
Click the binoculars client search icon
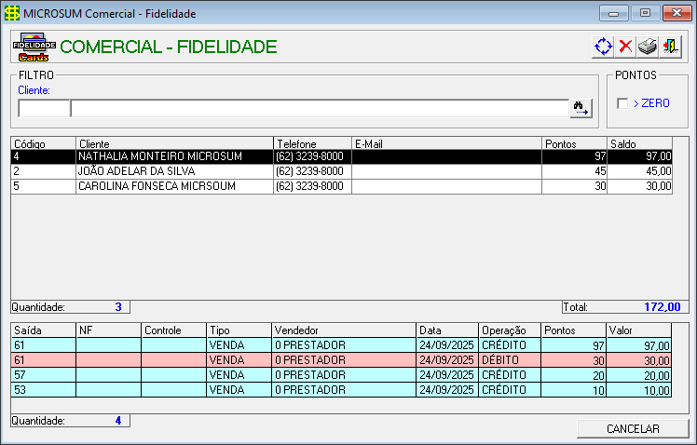[581, 108]
